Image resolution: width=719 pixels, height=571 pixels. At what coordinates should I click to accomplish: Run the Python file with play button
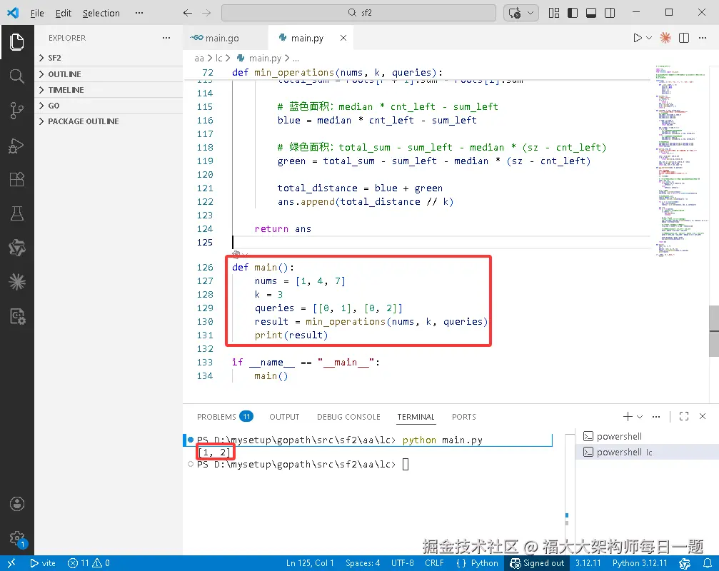click(638, 38)
